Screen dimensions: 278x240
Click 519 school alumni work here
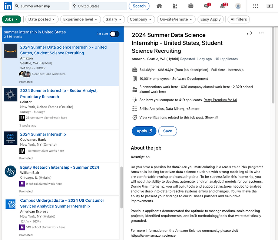45,227
